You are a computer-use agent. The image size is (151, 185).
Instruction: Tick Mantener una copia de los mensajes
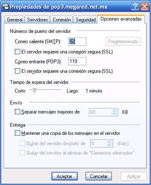point(17,133)
